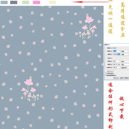This screenshot has height=129, width=129.
Task: Toggle the constrain proportions checkbox
Action: [106, 73]
